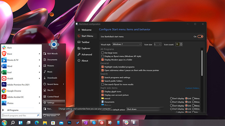Enable Use search flyout for more results
Viewport: 225px width, 126px height.
(x=102, y=84)
